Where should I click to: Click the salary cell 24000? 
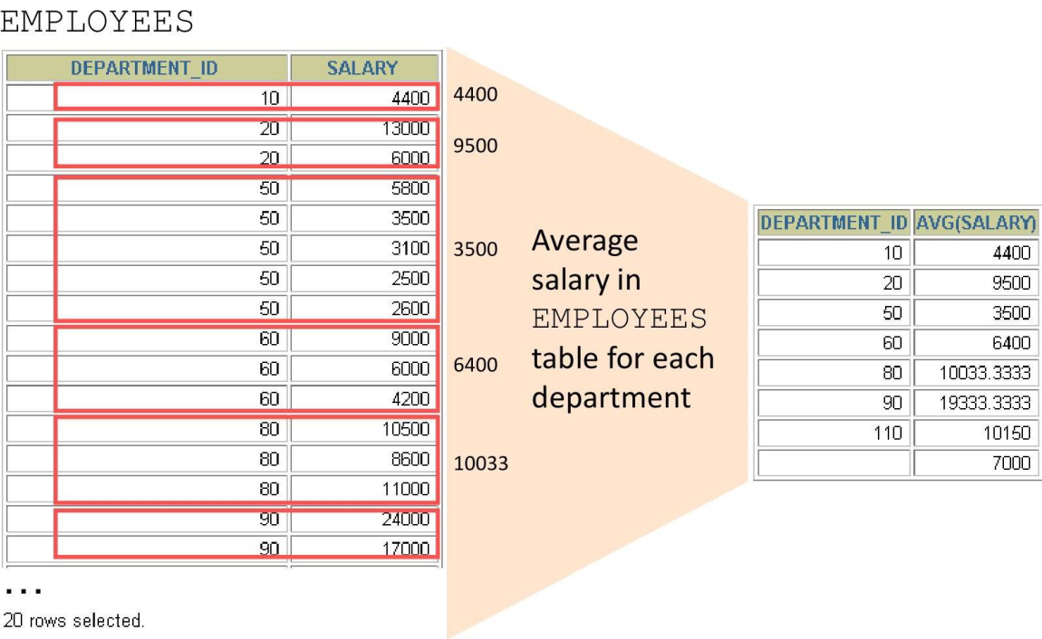[364, 519]
